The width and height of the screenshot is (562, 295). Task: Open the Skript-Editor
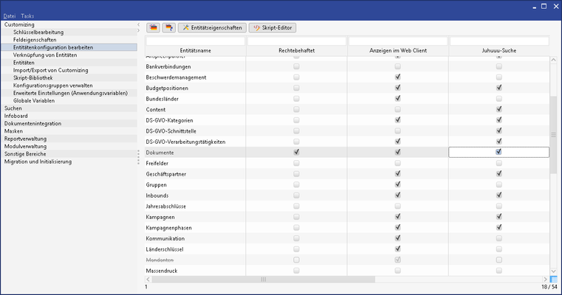pos(270,27)
